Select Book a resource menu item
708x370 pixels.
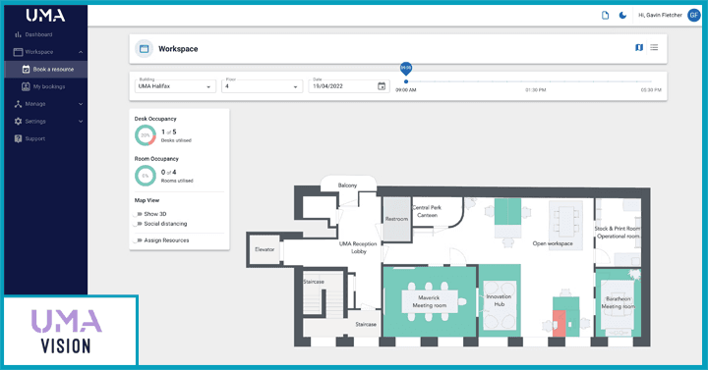click(x=46, y=70)
